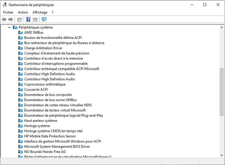Open the Affichage menu
Screen dimensions: 225x165
click(40, 12)
